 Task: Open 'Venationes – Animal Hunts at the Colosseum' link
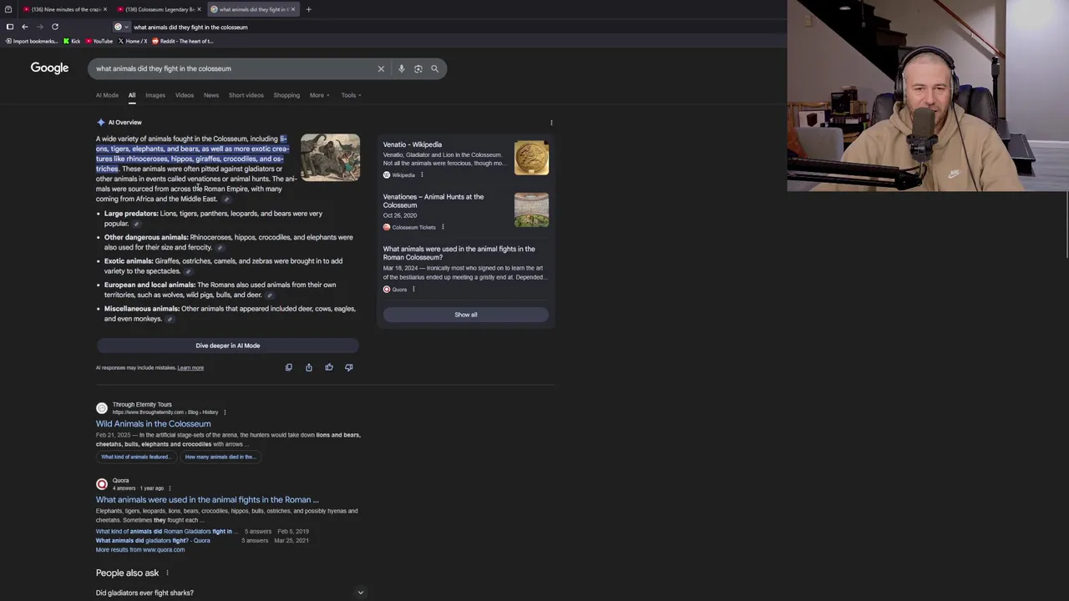pyautogui.click(x=434, y=201)
